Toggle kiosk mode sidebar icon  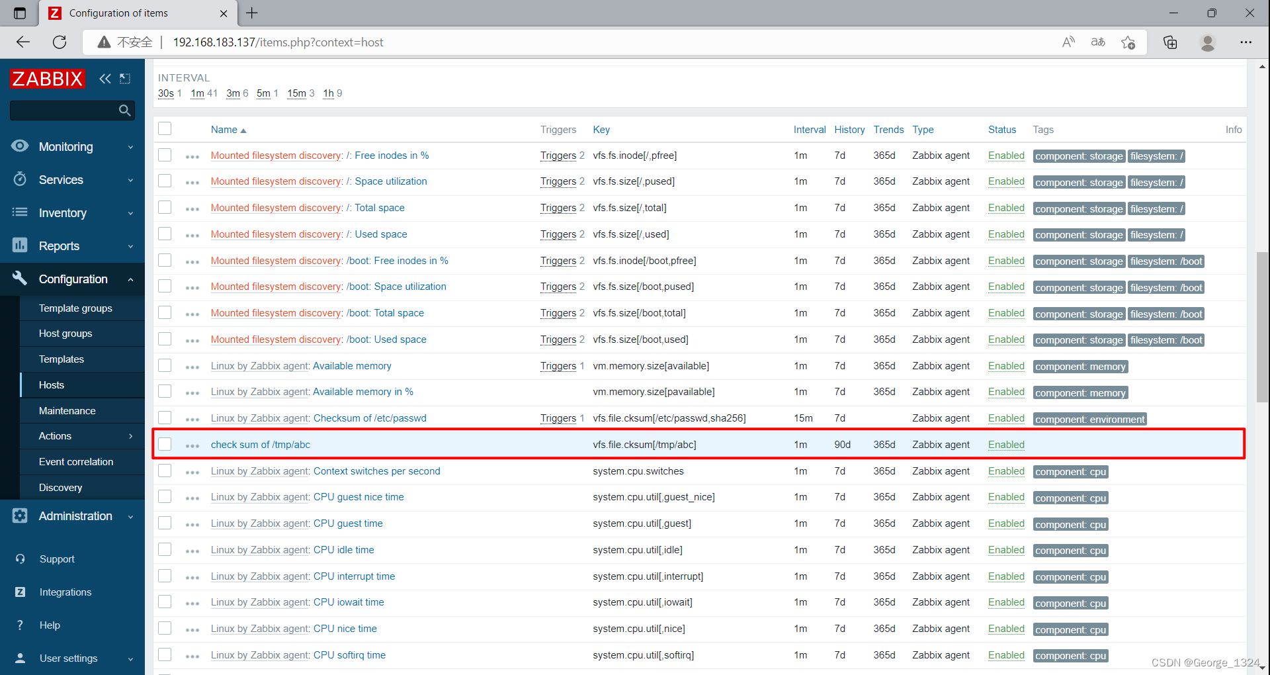click(x=125, y=79)
